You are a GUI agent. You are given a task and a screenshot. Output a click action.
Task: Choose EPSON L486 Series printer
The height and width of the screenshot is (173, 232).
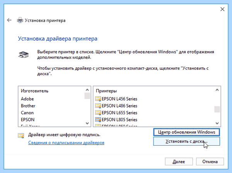[119, 106]
